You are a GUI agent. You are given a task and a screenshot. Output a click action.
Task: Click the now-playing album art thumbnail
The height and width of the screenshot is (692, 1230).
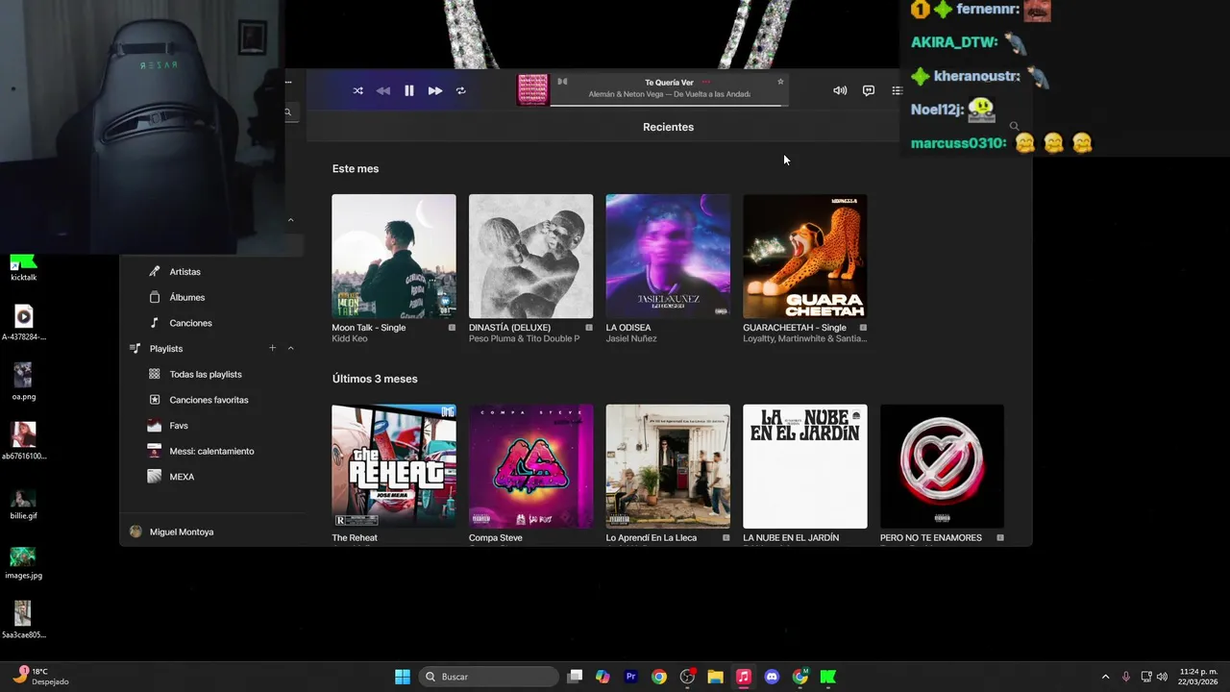pos(533,90)
